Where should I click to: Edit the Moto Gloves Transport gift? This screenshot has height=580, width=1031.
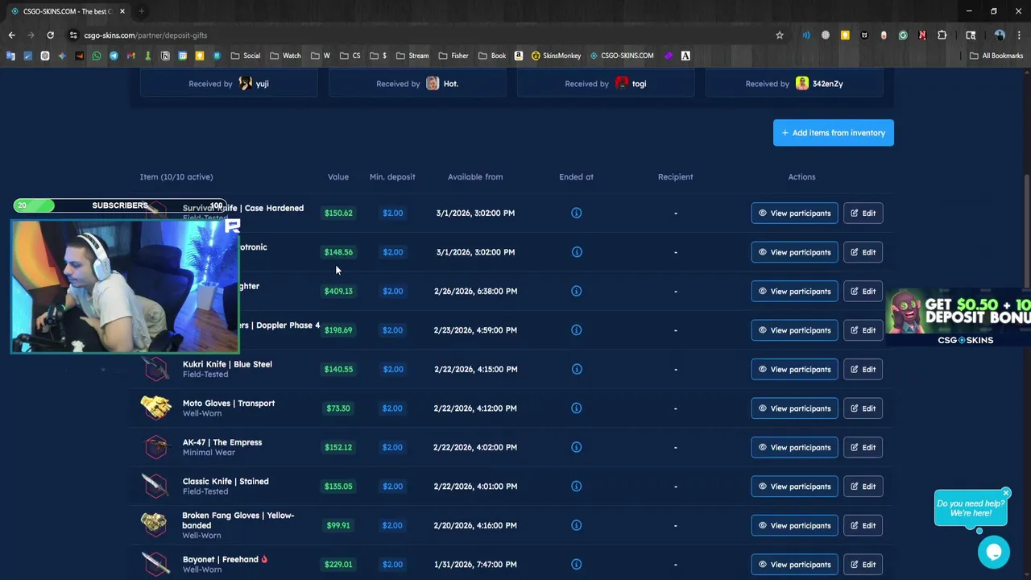click(x=863, y=408)
